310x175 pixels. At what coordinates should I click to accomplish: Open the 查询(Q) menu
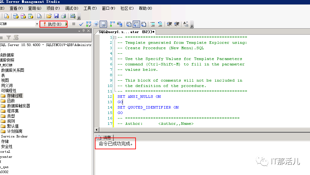[x=35, y=8]
